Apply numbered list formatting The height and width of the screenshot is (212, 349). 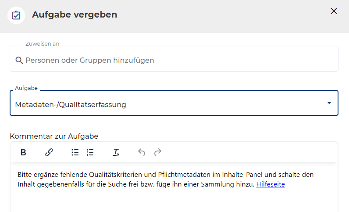click(x=90, y=152)
